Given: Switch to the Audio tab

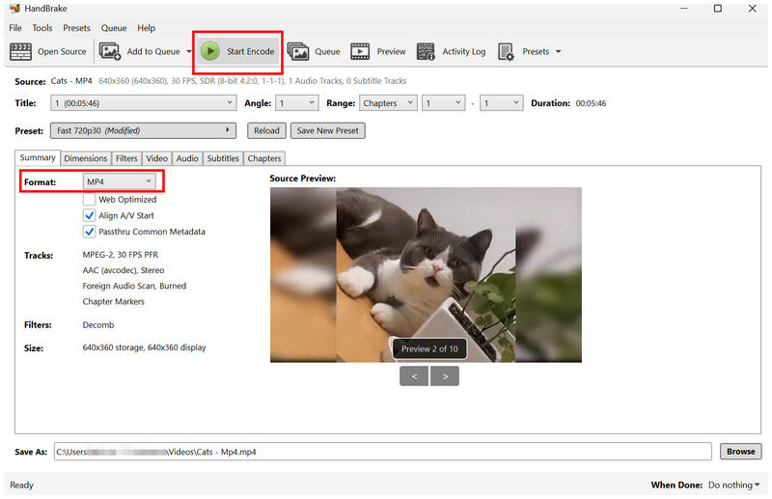Looking at the screenshot, I should tap(187, 158).
